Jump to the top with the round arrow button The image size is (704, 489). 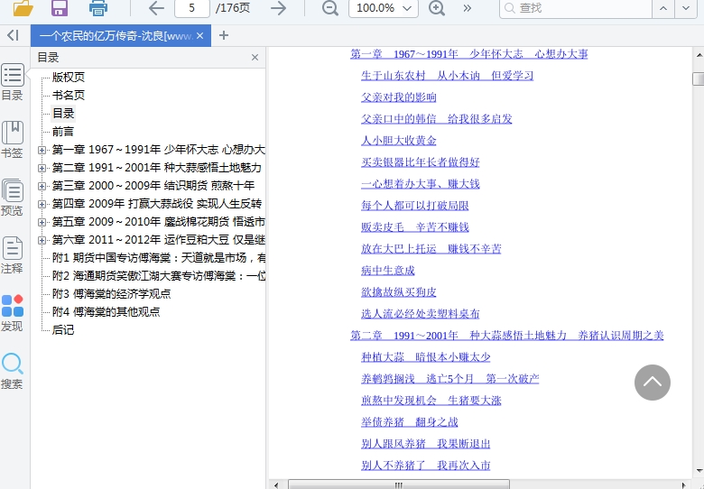click(x=653, y=383)
